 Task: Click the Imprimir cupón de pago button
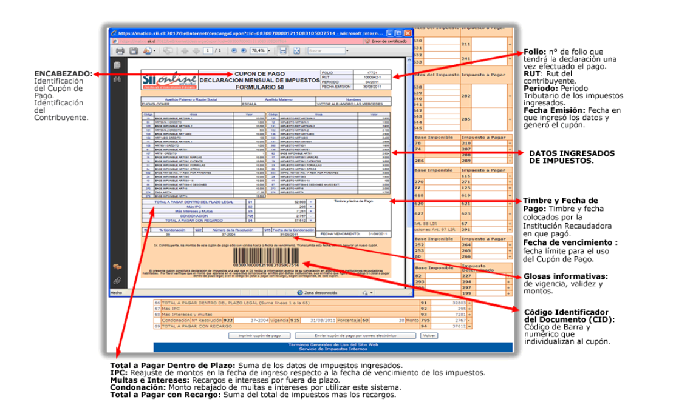pyautogui.click(x=259, y=336)
